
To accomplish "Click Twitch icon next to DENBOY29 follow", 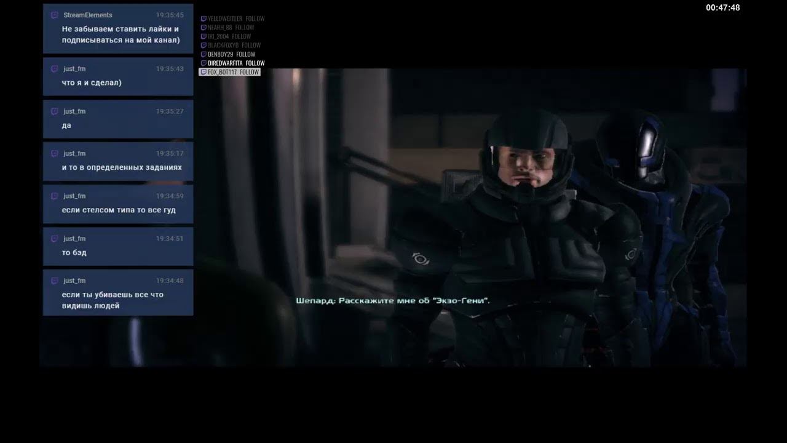I will 204,54.
